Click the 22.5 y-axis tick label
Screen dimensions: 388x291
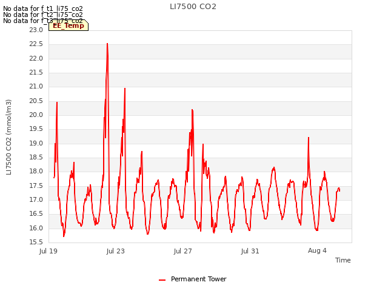coord(36,44)
